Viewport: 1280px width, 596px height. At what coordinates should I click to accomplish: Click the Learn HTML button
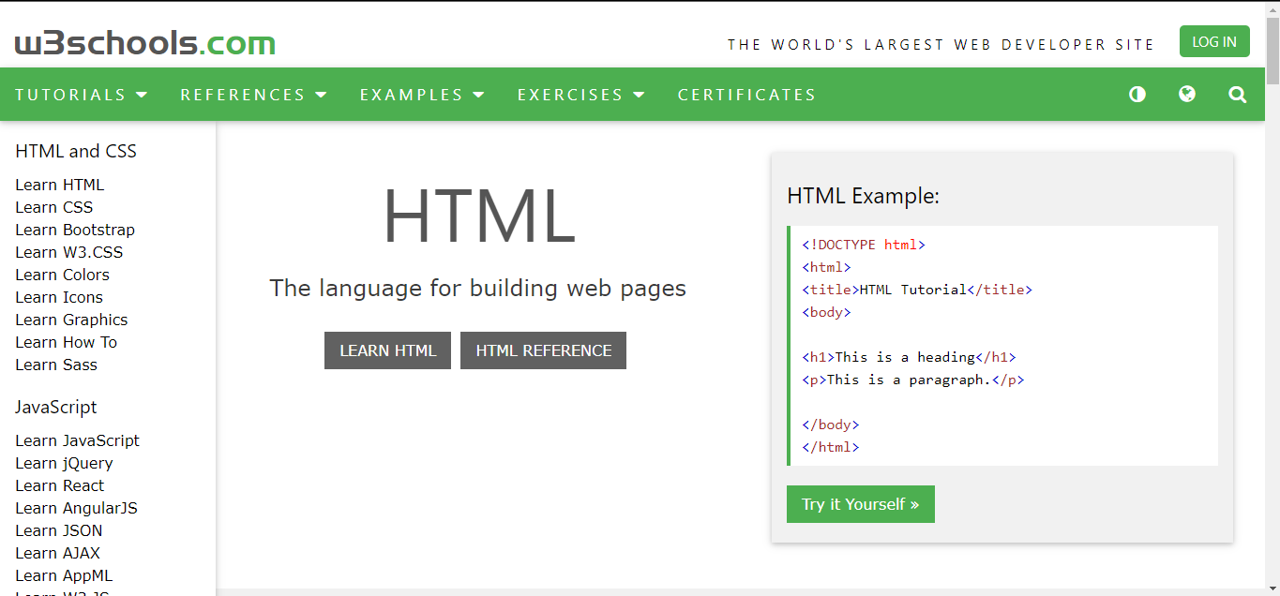click(x=387, y=350)
